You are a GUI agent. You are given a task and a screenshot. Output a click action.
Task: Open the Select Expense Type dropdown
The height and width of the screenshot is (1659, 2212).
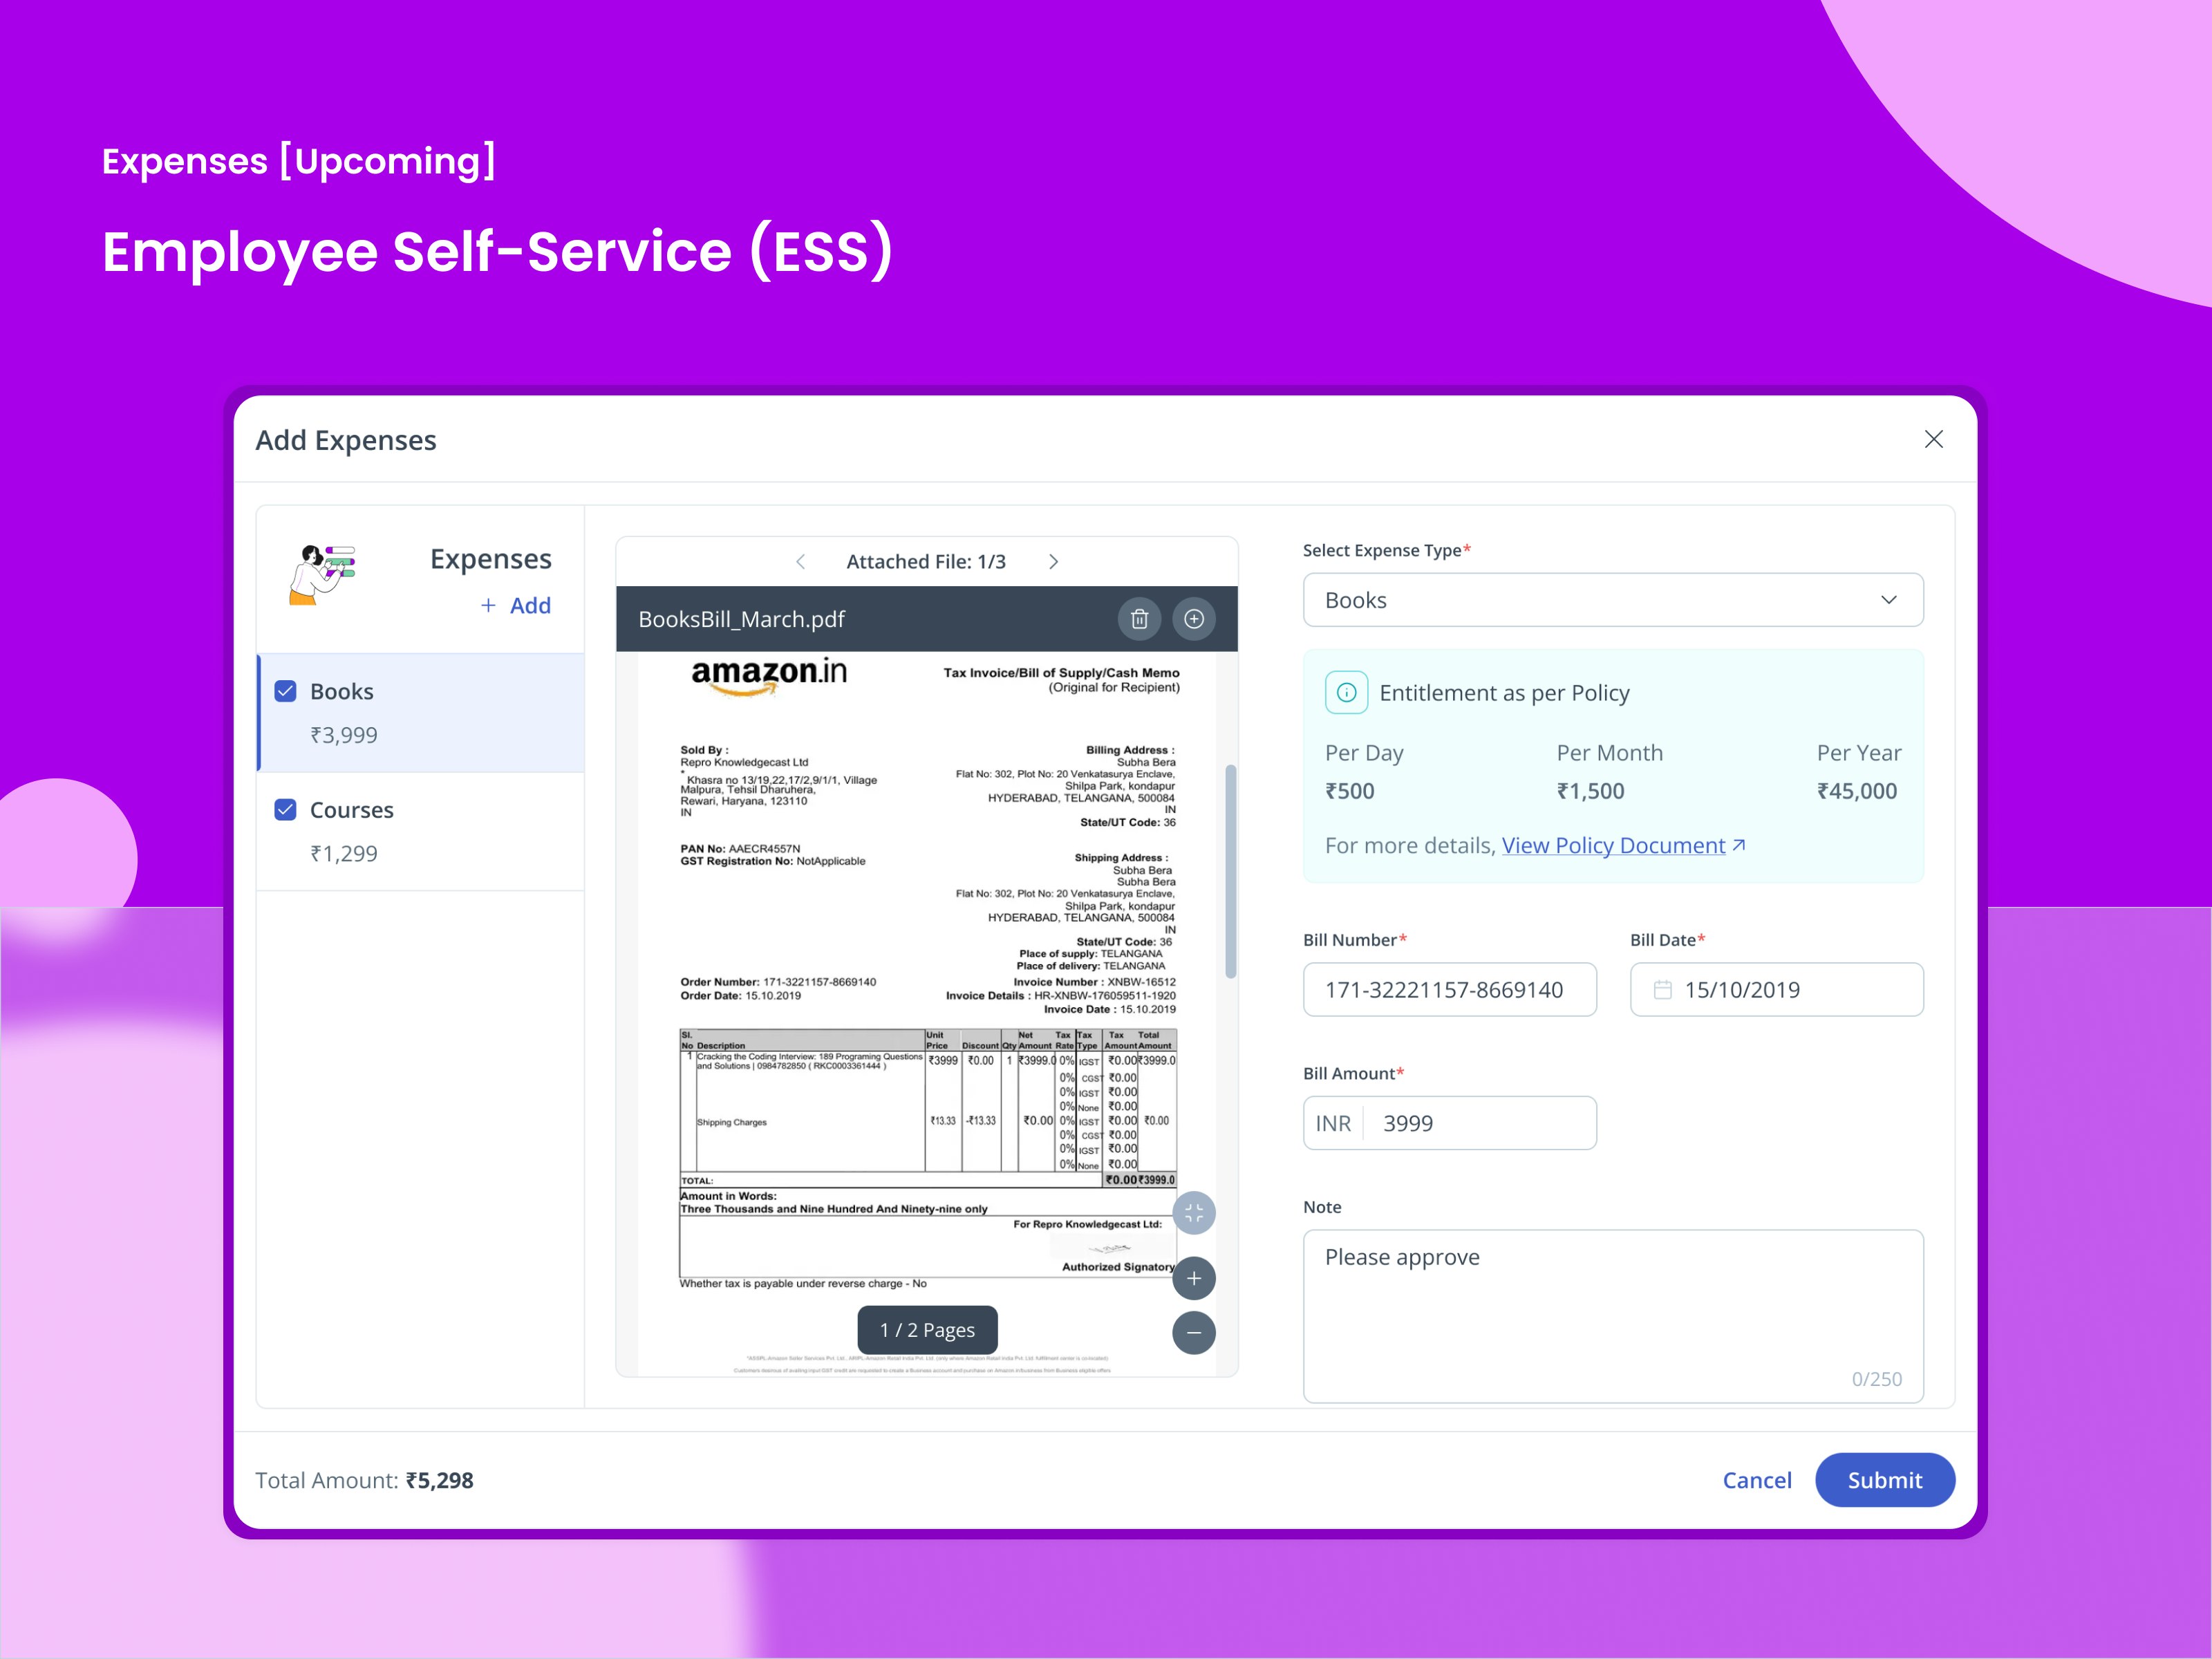click(x=1613, y=600)
